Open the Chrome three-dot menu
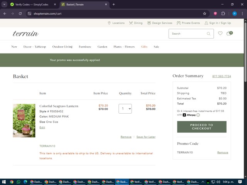This screenshot has width=247, height=185. point(242,14)
